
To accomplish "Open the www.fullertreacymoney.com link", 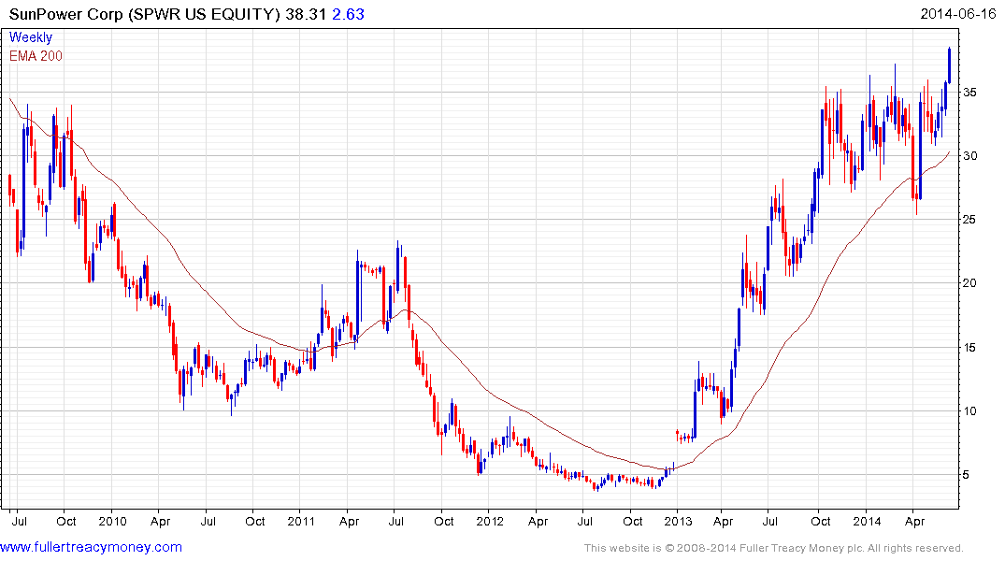I will (x=91, y=548).
